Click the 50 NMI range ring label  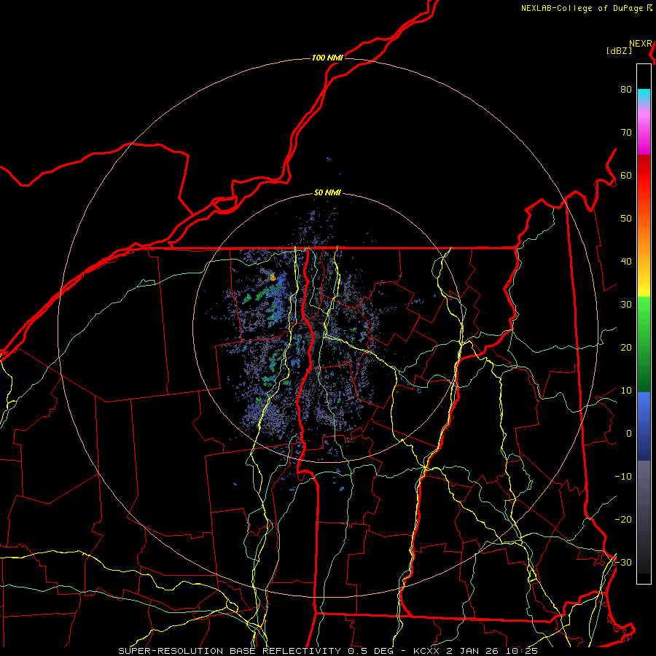[327, 193]
